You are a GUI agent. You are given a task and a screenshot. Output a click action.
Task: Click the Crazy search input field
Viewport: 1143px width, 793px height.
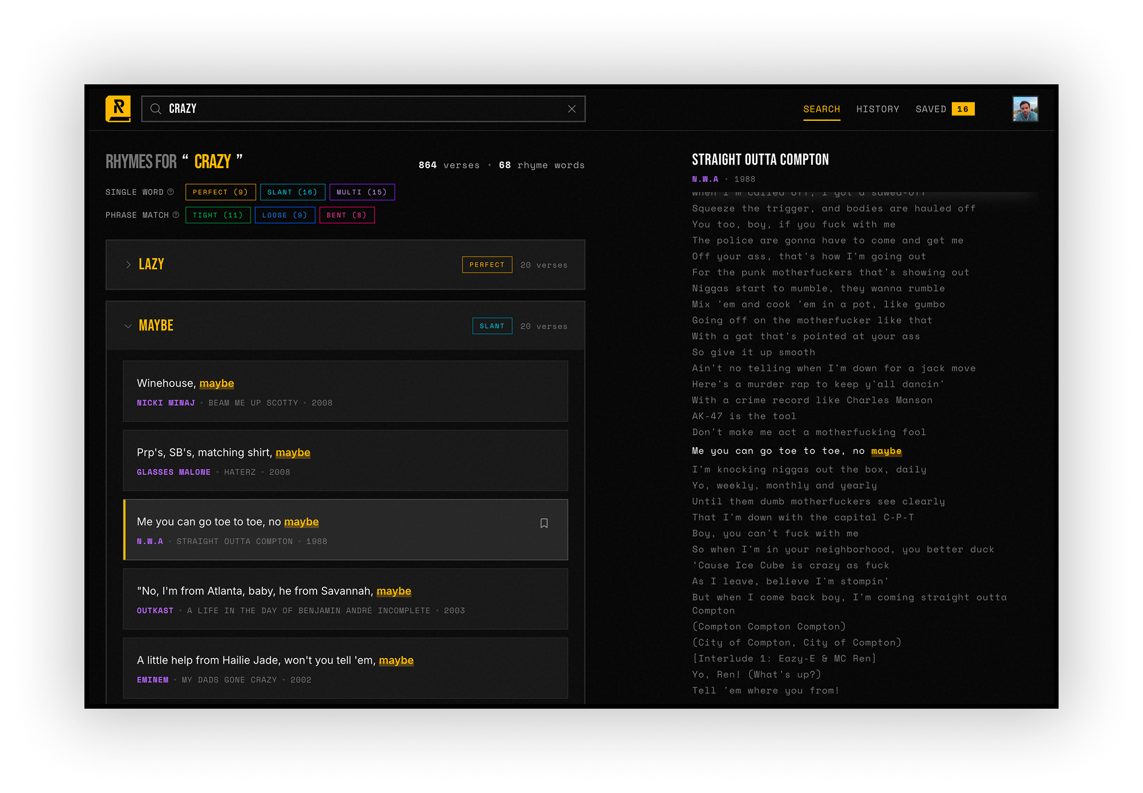point(365,109)
